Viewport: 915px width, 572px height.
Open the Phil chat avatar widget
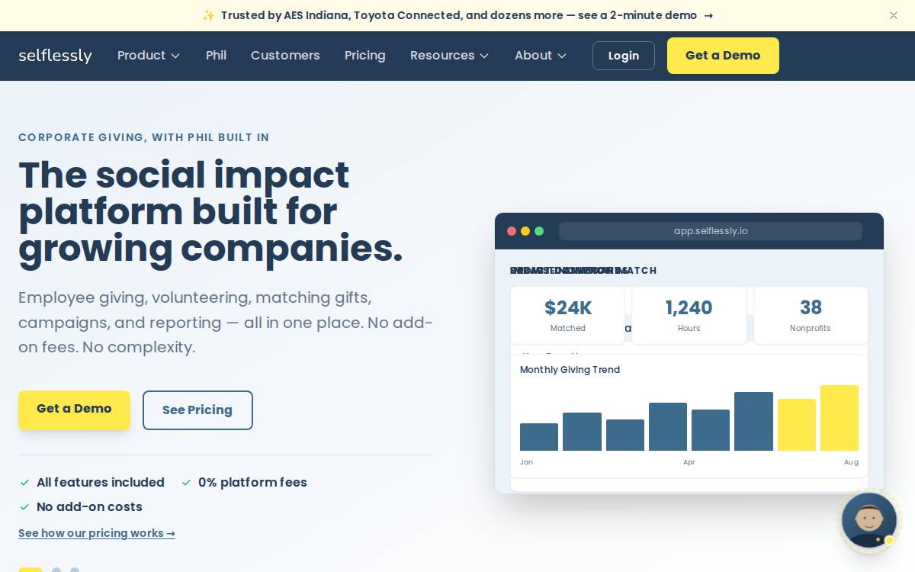click(869, 521)
